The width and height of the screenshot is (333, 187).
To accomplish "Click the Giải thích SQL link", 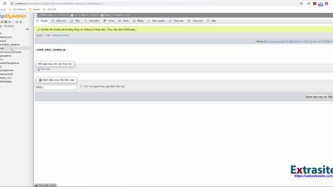I will click(x=301, y=42).
